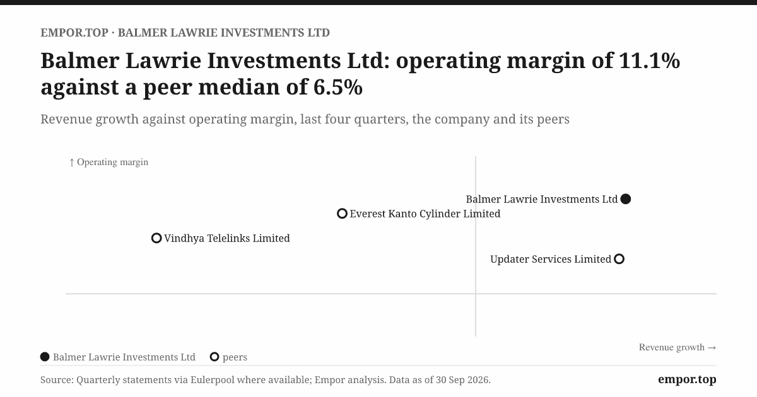Open the empor.top link at bottom right
The height and width of the screenshot is (397, 757).
687,379
